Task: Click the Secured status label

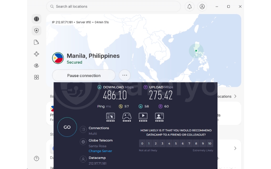Action: [75, 62]
